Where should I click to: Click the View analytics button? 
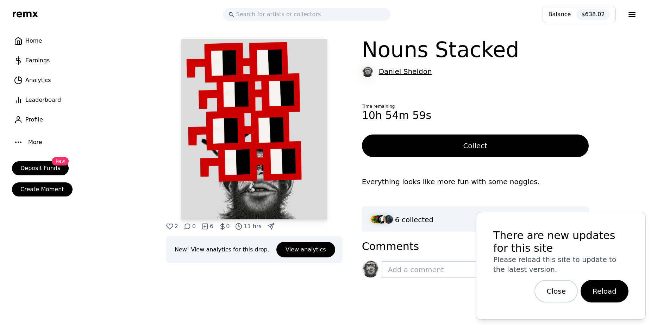click(306, 250)
